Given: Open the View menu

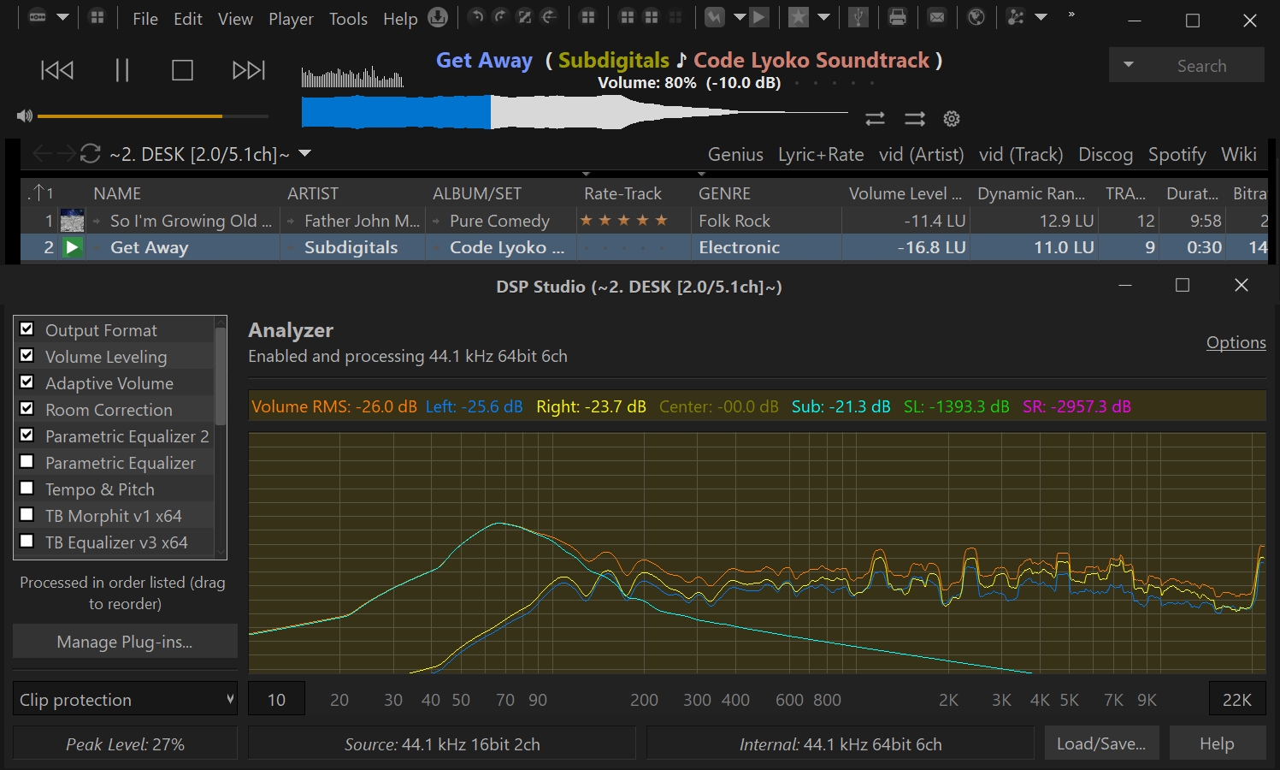Looking at the screenshot, I should (x=235, y=19).
